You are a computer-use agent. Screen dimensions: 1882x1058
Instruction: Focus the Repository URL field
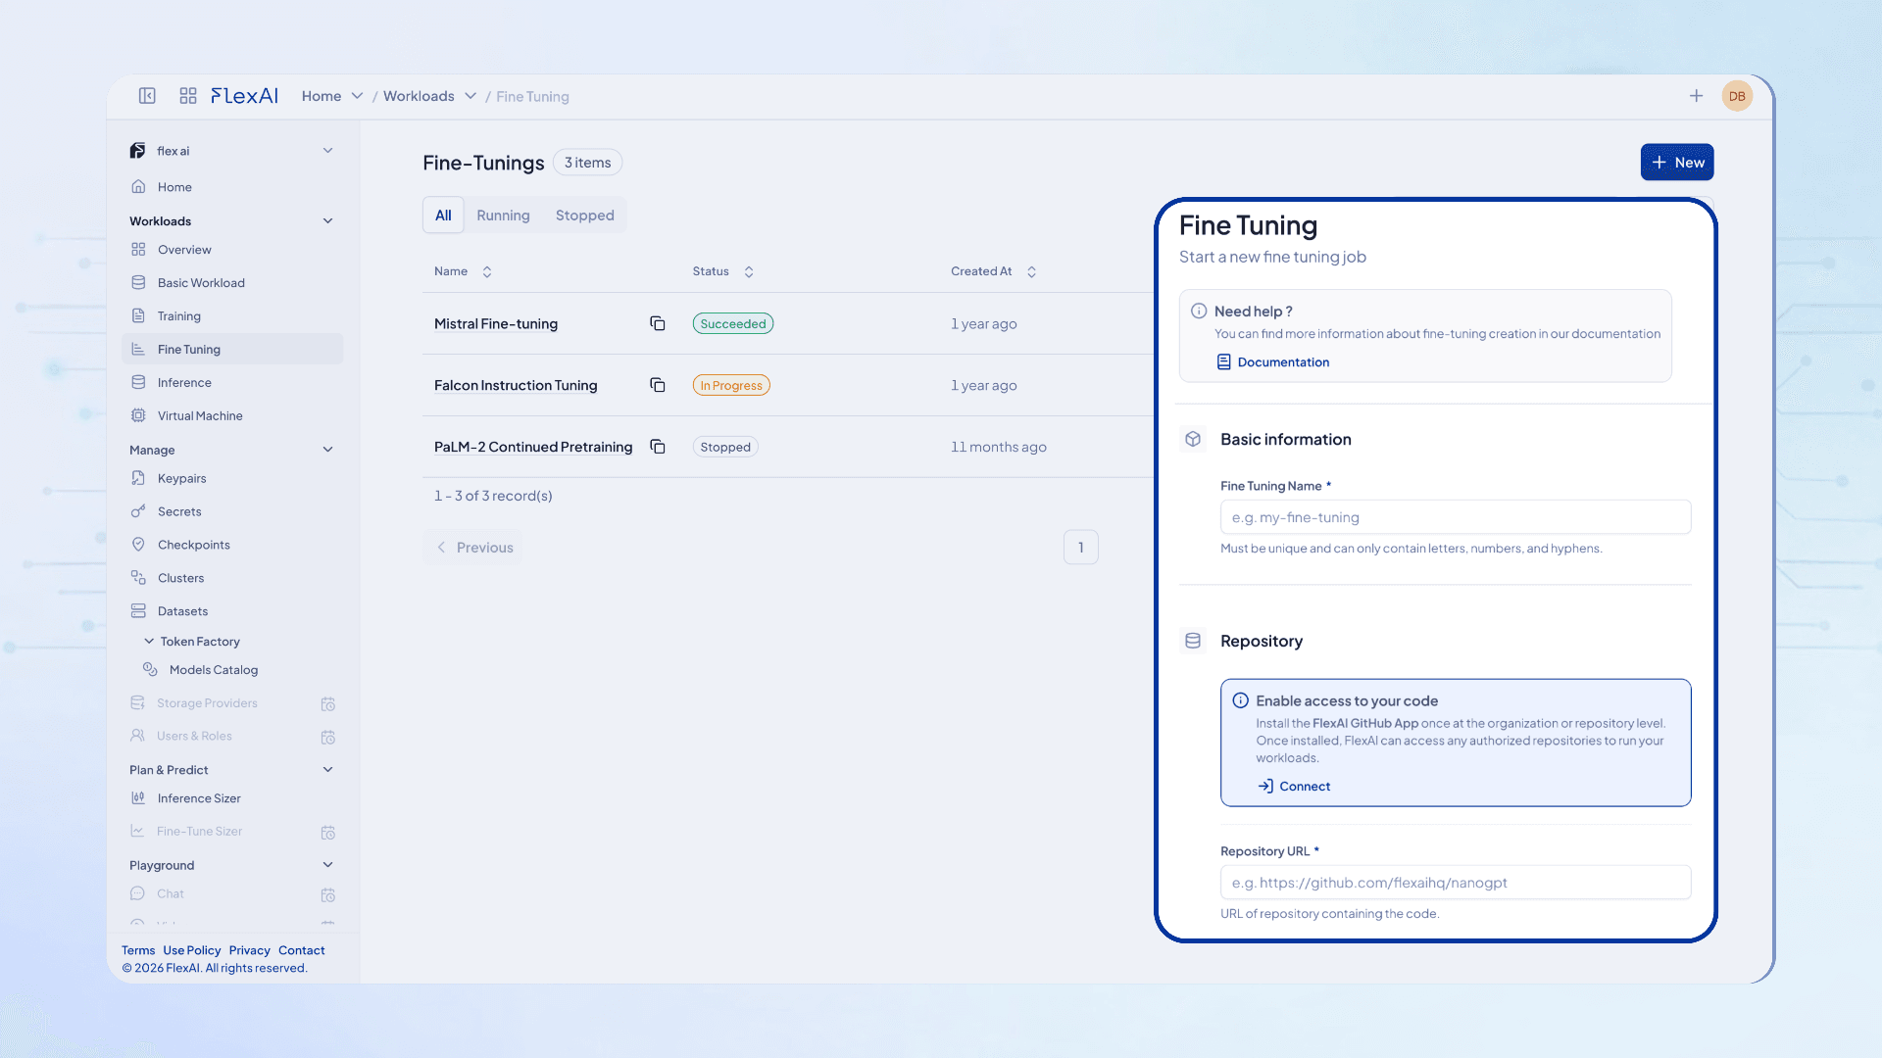(1456, 883)
